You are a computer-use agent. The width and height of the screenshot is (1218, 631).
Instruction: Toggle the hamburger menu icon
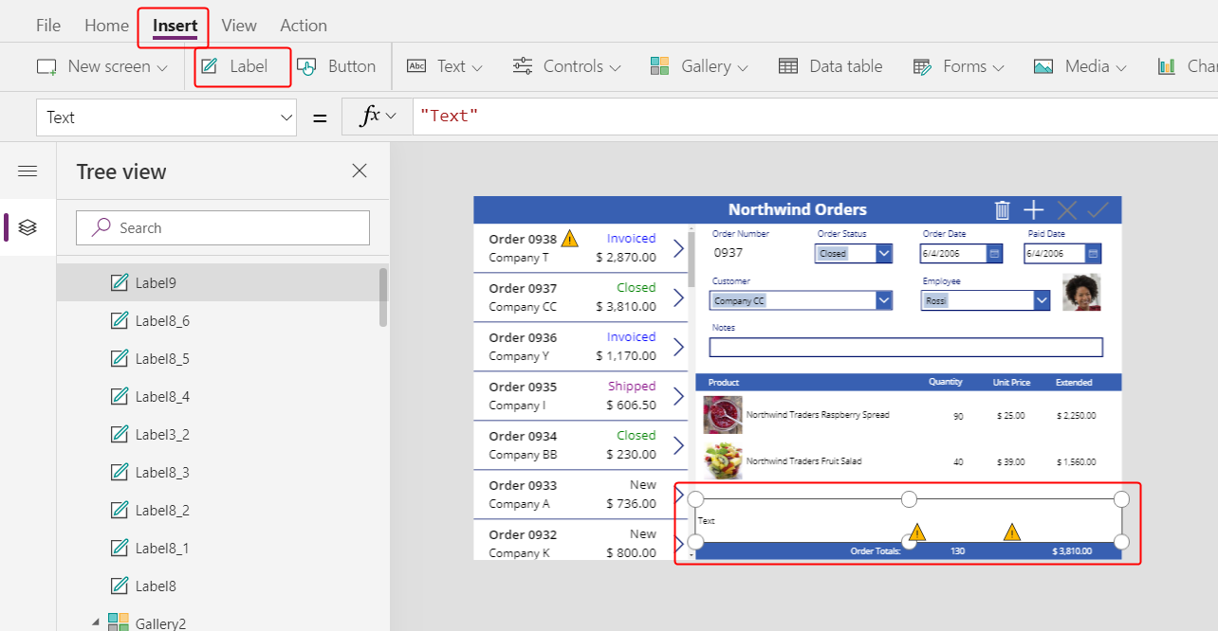pos(28,171)
